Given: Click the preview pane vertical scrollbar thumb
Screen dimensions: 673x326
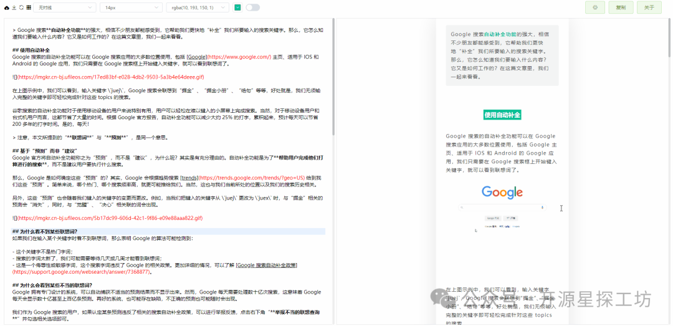Looking at the screenshot, I should pyautogui.click(x=670, y=37).
